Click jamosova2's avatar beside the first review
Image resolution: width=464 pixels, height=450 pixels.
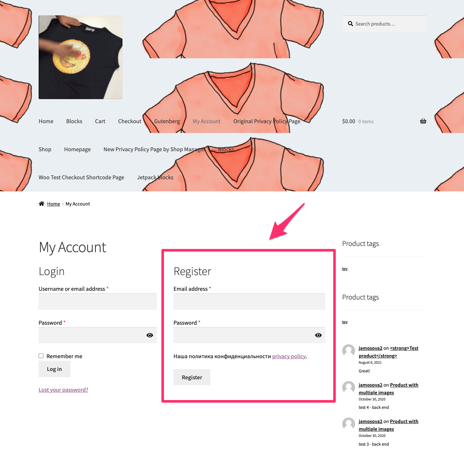click(x=348, y=351)
